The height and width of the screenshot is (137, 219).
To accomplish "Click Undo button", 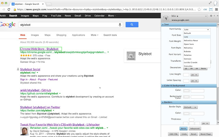I will 184,134.
